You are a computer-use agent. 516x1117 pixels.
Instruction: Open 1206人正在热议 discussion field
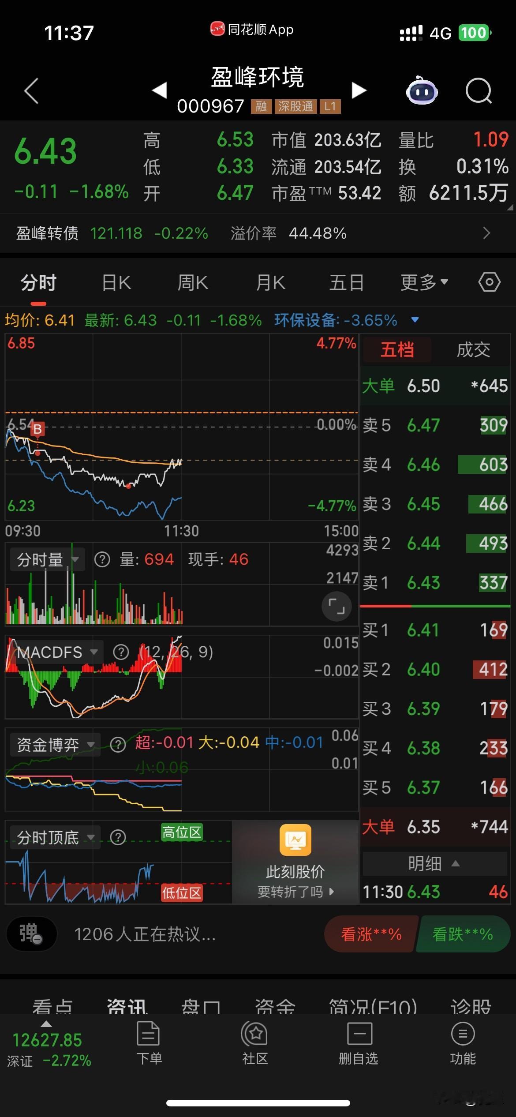point(146,934)
